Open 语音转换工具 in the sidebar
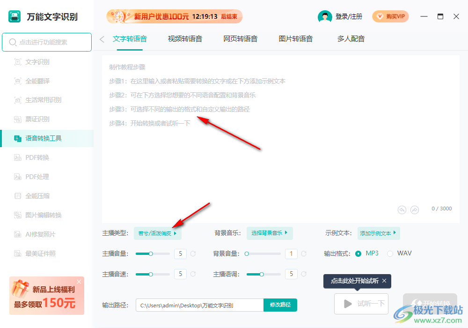The width and height of the screenshot is (468, 328). click(47, 138)
